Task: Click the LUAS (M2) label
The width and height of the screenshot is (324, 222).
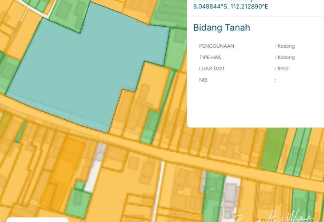Action: (211, 68)
